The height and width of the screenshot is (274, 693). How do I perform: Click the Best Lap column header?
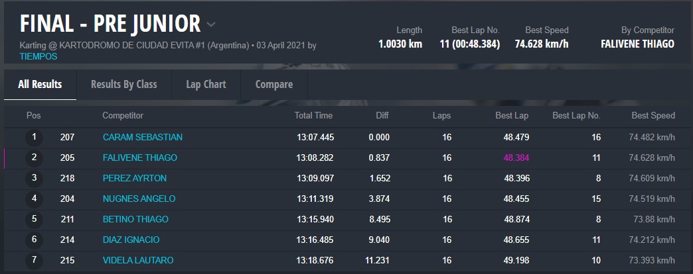[512, 115]
